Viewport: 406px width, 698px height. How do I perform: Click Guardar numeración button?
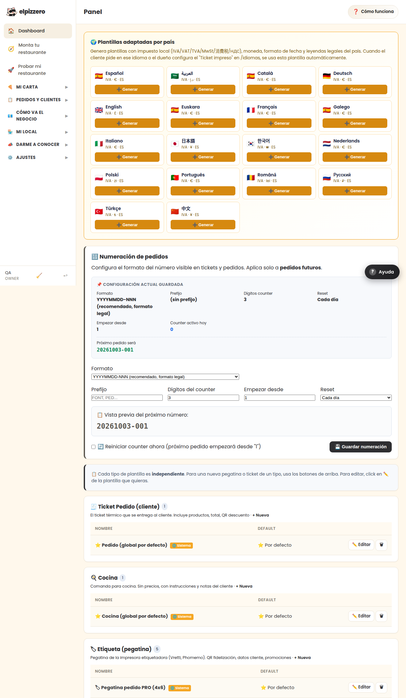click(361, 447)
